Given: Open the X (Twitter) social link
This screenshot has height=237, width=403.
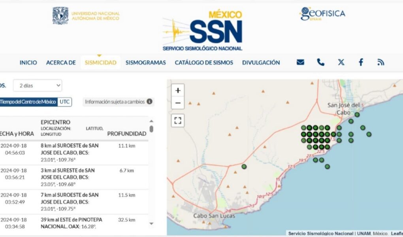Looking at the screenshot, I should click(x=341, y=62).
